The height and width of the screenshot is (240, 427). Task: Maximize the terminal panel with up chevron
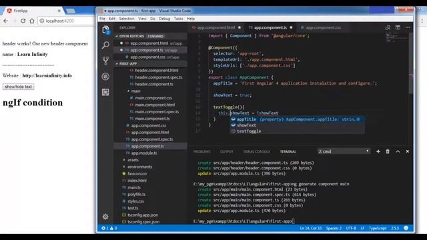pos(398,151)
